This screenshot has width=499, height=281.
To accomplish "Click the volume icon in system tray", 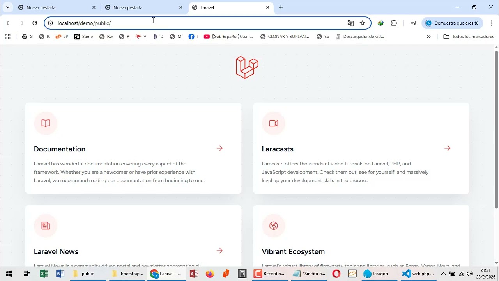I will click(x=470, y=274).
